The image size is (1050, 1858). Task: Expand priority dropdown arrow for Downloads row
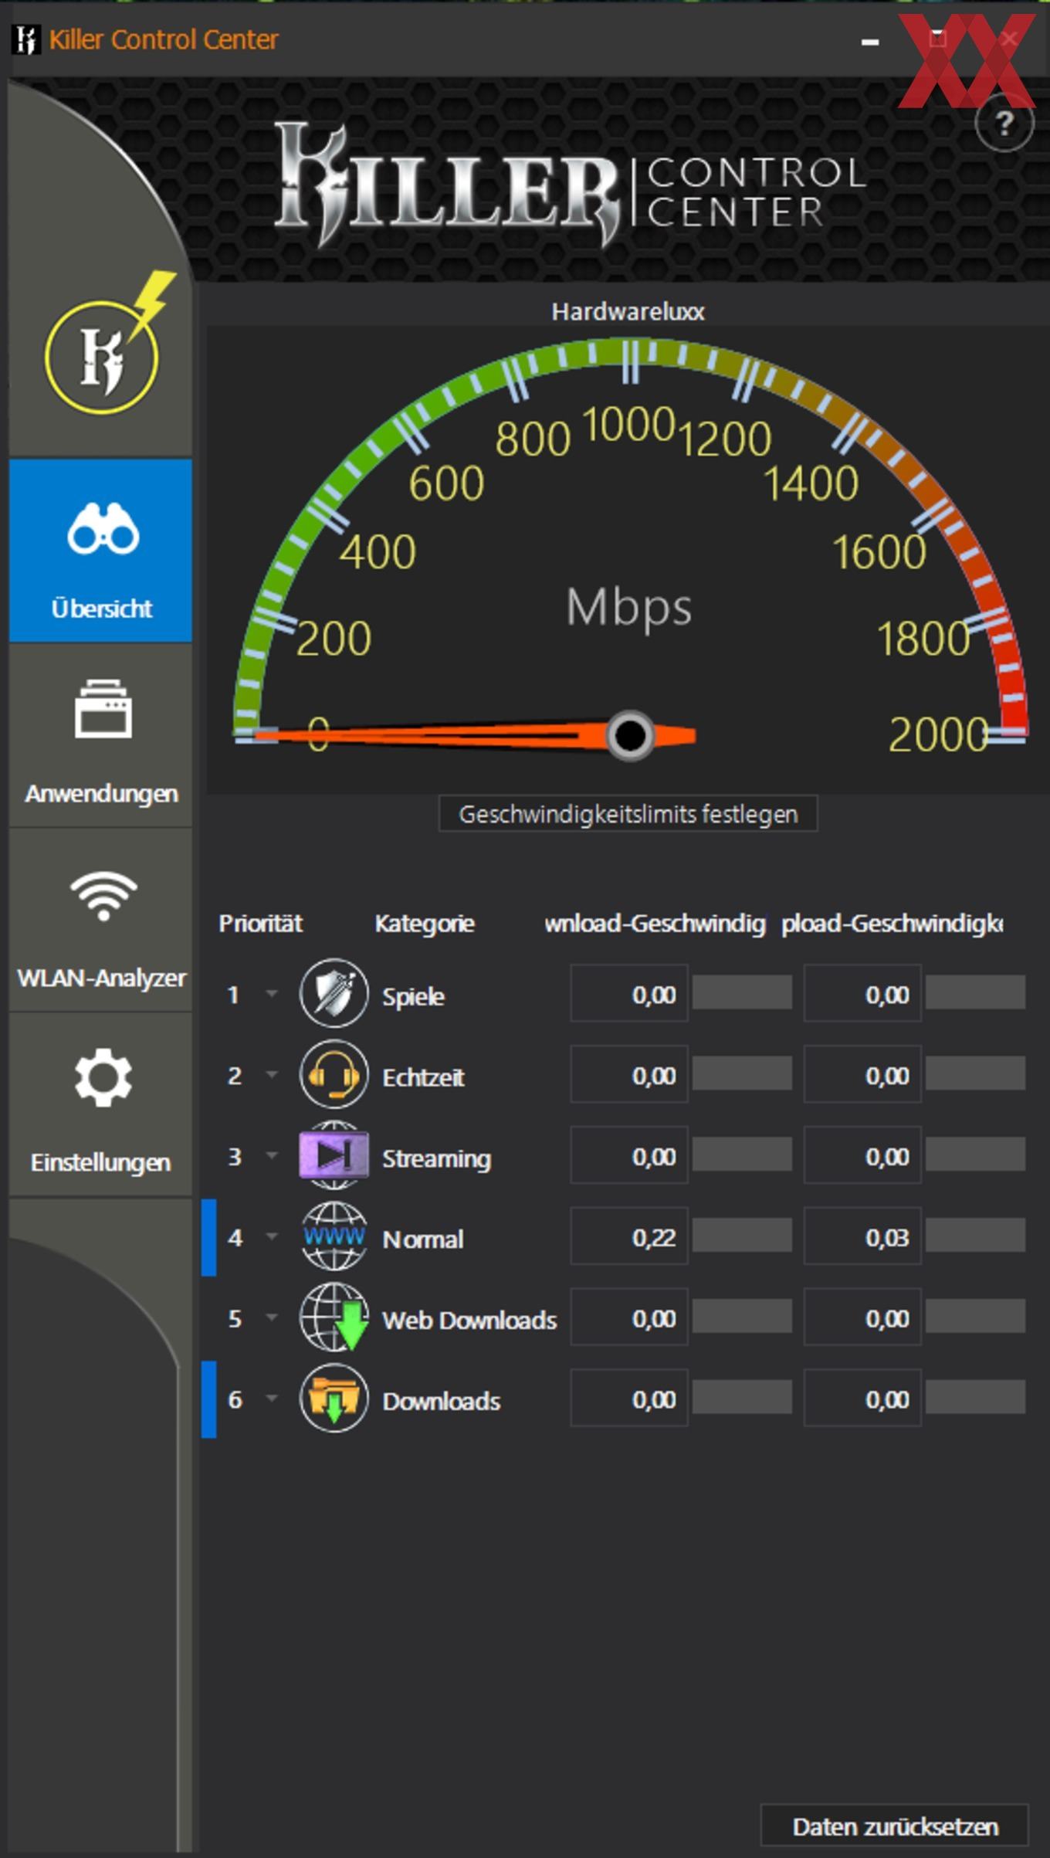272,1399
